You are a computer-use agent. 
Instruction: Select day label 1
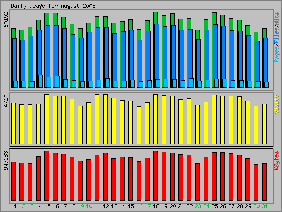(15, 206)
